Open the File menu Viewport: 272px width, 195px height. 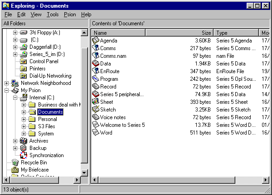coord(8,14)
